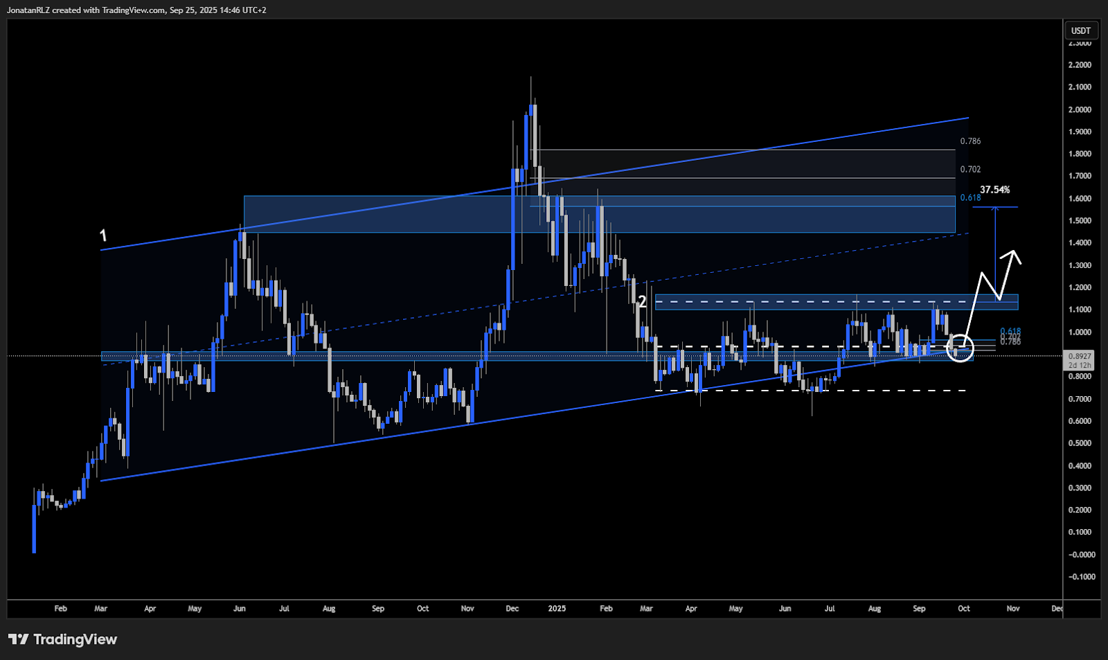Screen dimensions: 1108x660
Task: Open the USDT currency selector
Action: point(1080,30)
